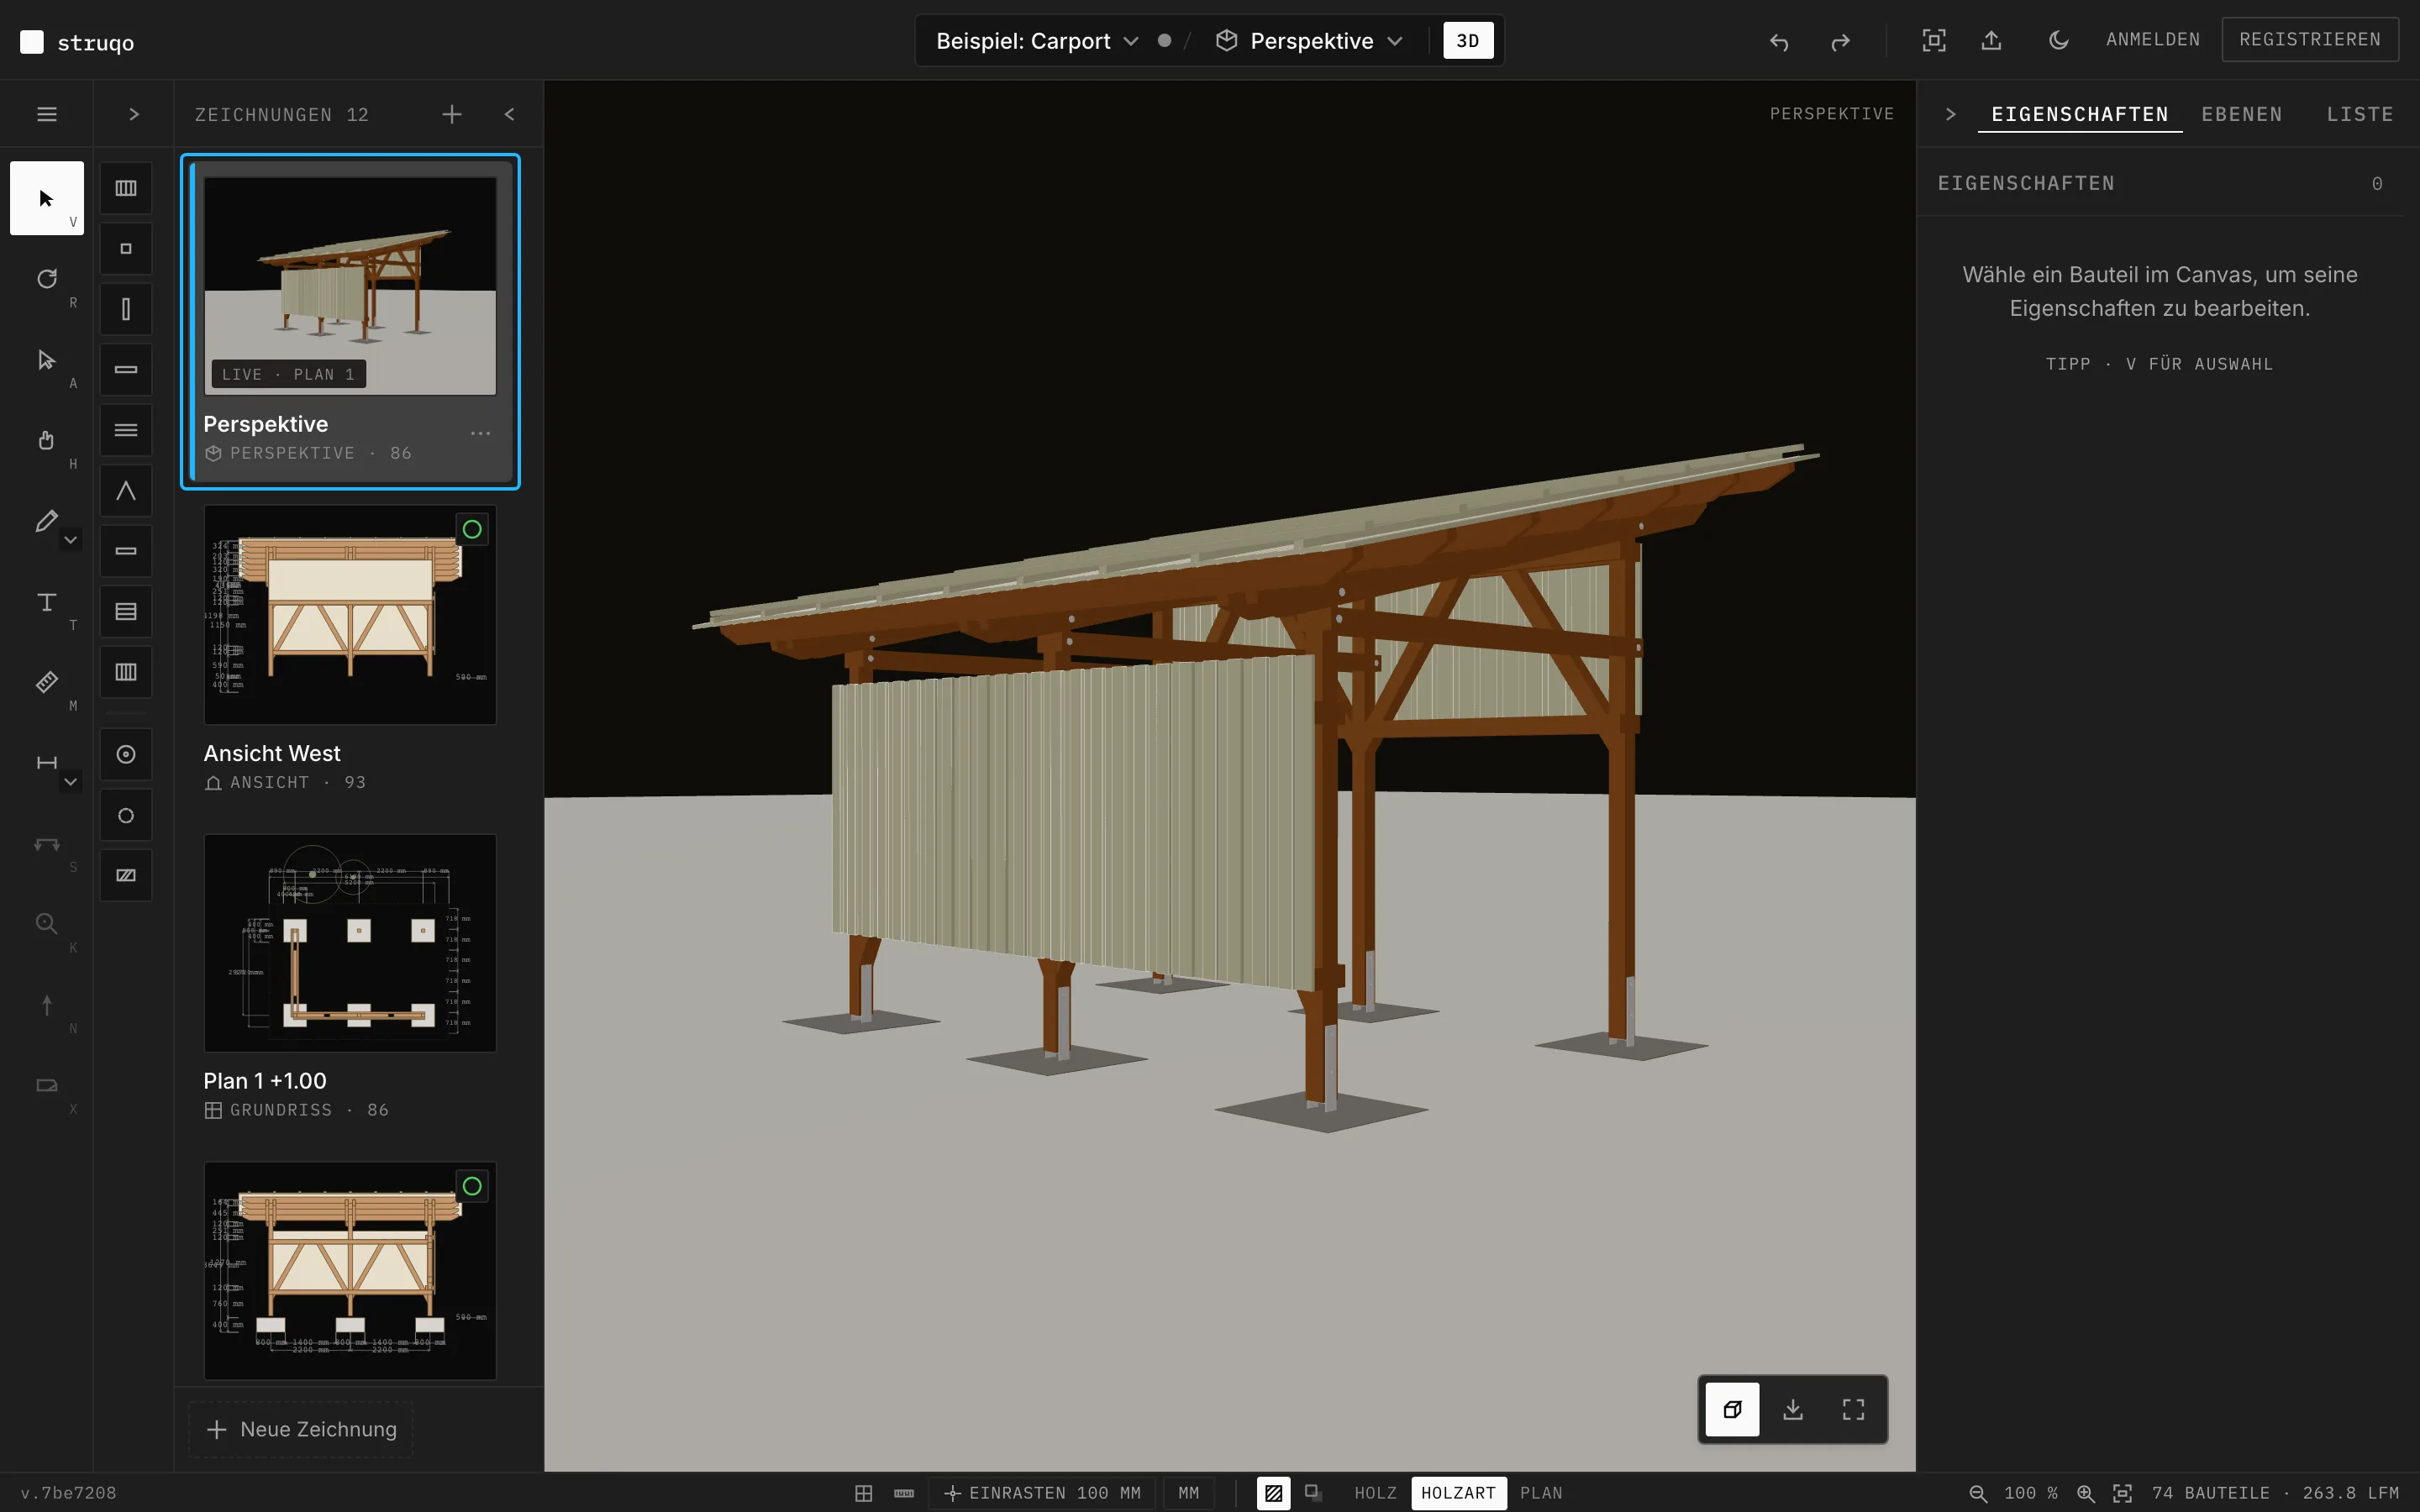Select the pencil draw tool
Screen dimensions: 2420x1512
click(x=45, y=521)
